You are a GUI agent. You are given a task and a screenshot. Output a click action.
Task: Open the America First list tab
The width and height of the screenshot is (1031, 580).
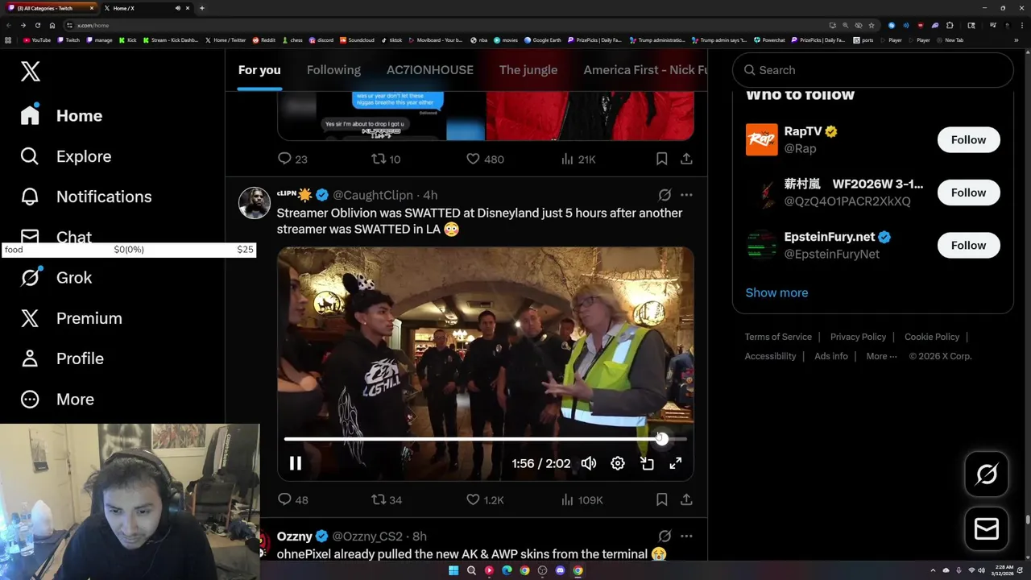tap(645, 70)
